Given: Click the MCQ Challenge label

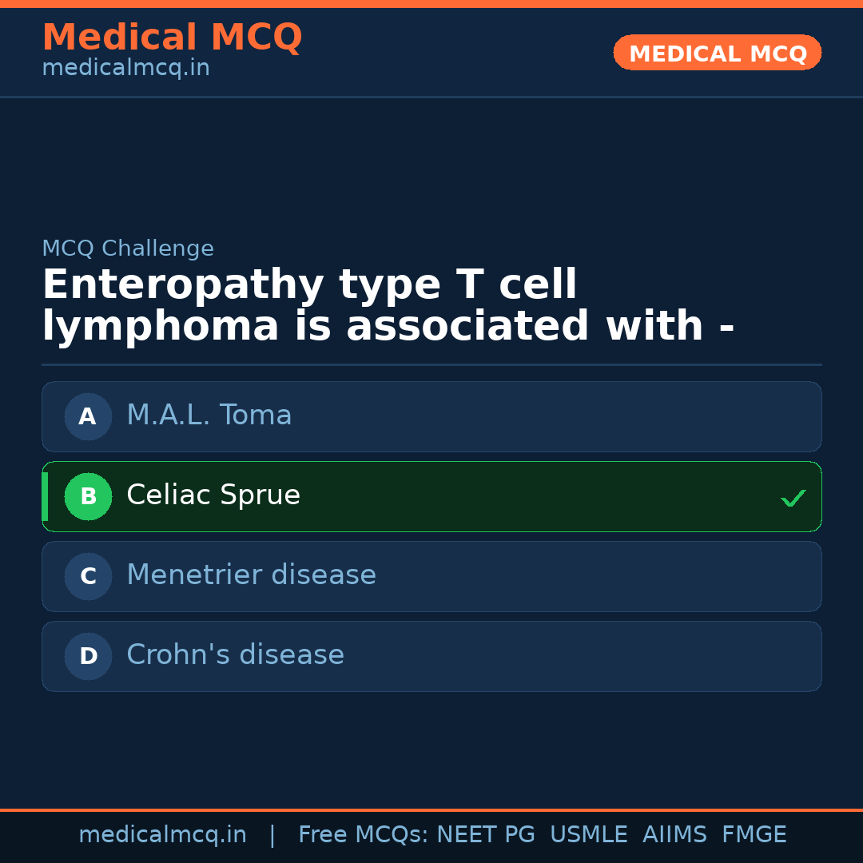Looking at the screenshot, I should [x=128, y=249].
